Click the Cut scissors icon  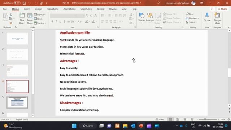click(x=11, y=14)
